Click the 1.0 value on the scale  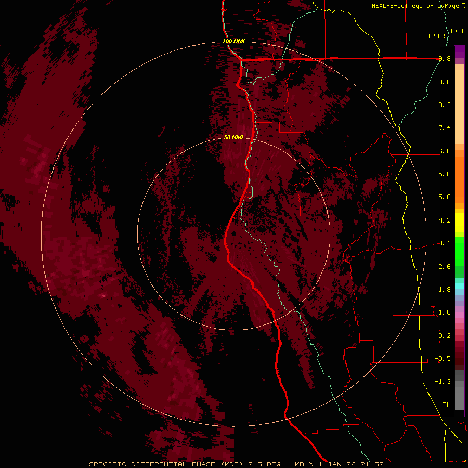445,312
